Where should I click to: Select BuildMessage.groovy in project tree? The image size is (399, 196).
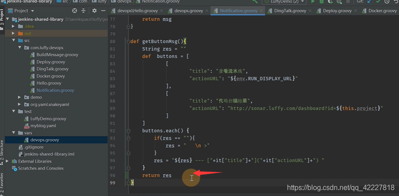pyautogui.click(x=57, y=55)
